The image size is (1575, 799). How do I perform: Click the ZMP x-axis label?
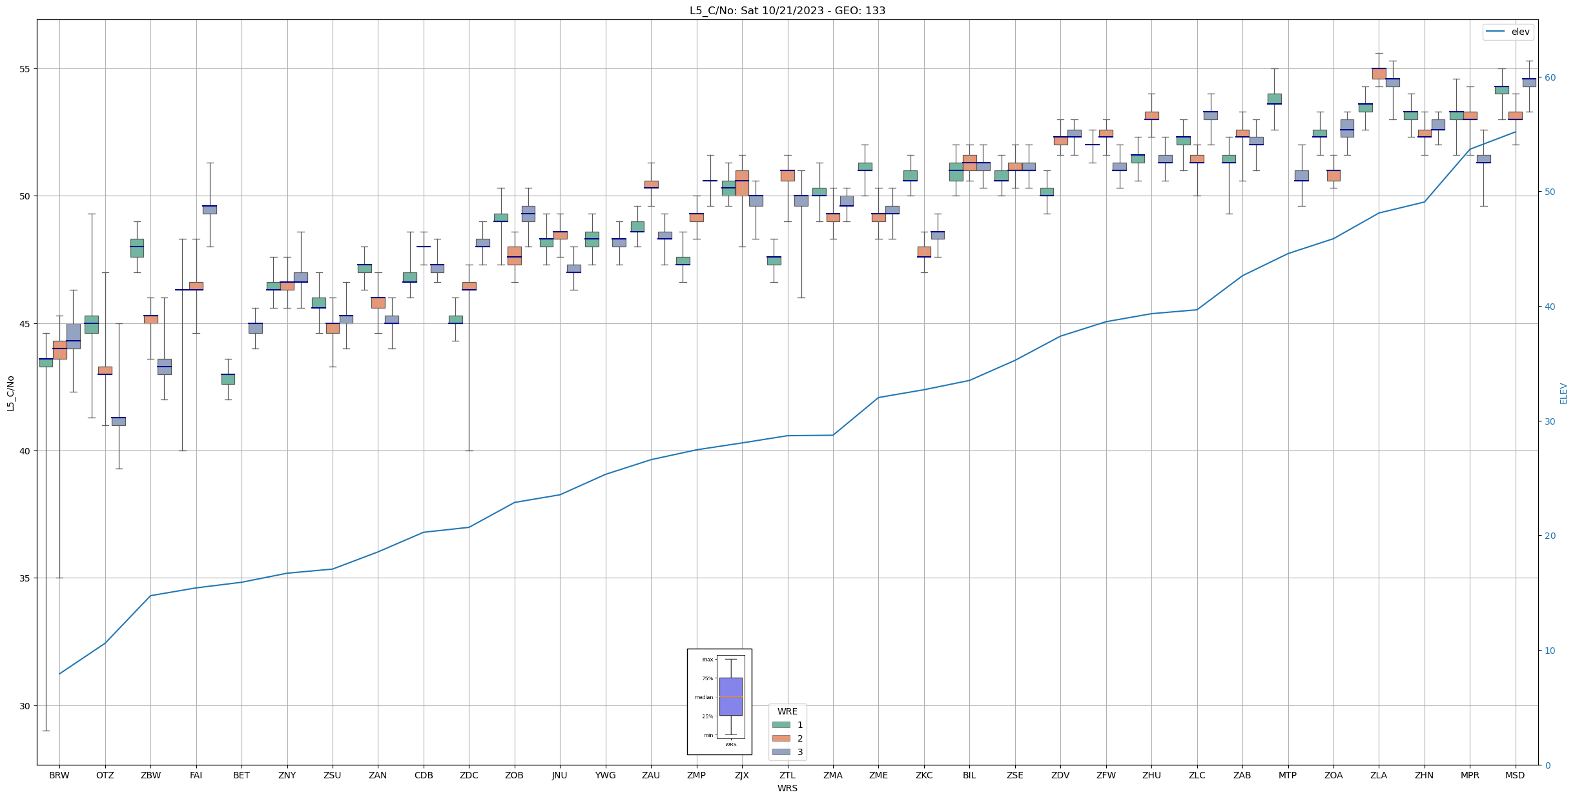pyautogui.click(x=696, y=775)
